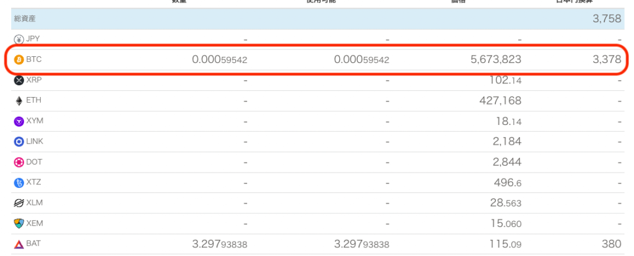Click DOT price 2,844
Viewport: 634px width, 256px height.
click(x=507, y=163)
